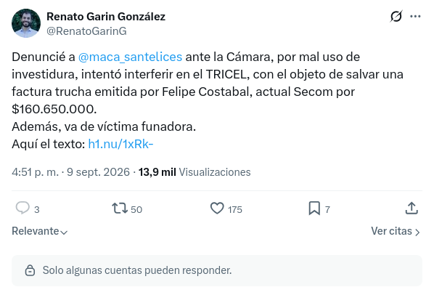
Task: Open the @maca_santelices mention link
Action: (130, 57)
